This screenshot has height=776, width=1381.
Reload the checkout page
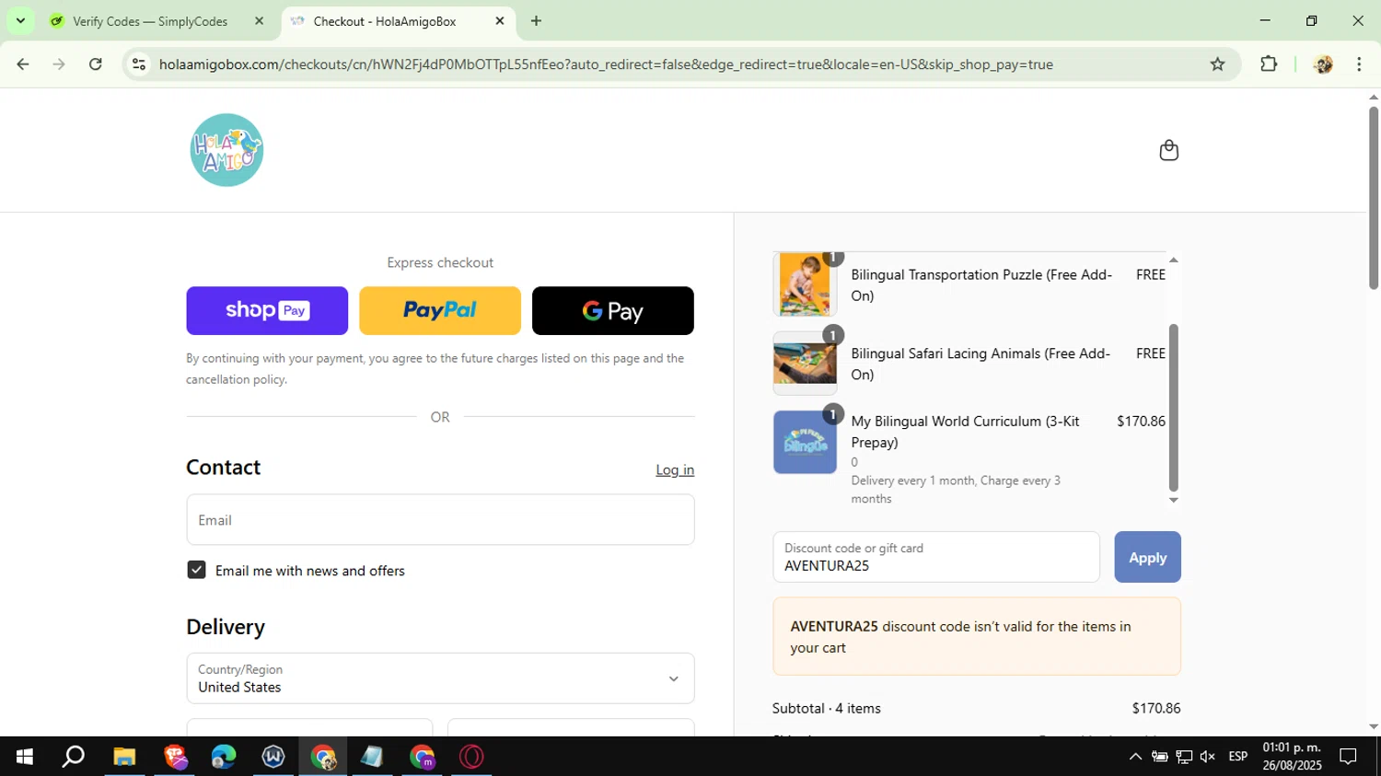[x=96, y=64]
